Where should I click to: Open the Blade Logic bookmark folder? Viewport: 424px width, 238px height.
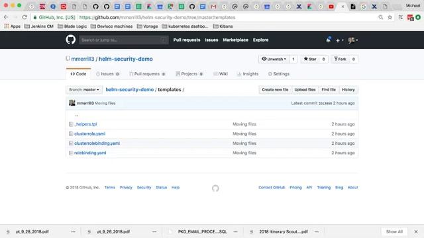tap(72, 26)
